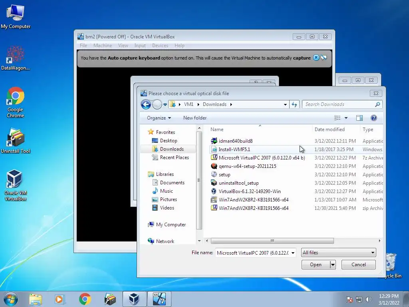Open the Organize dropdown menu
The image size is (409, 307).
pyautogui.click(x=159, y=118)
